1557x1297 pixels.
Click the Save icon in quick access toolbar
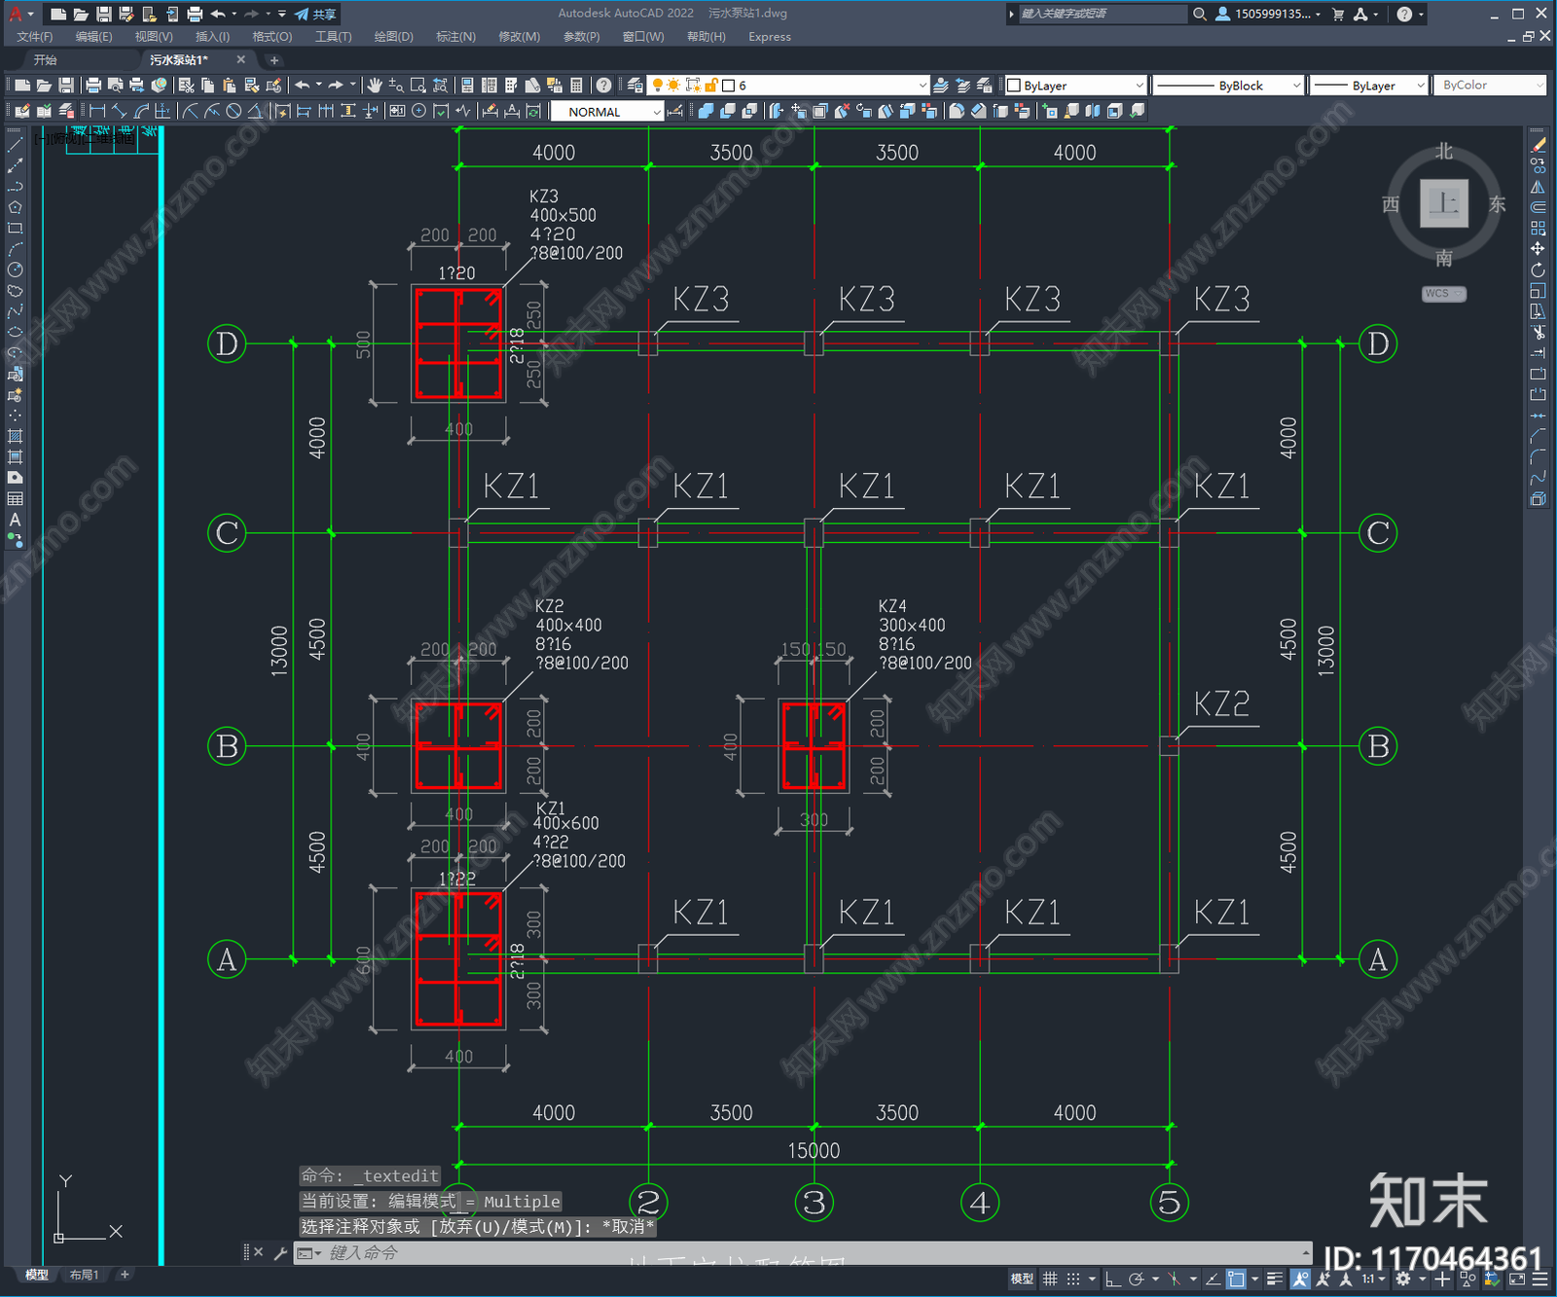[104, 14]
